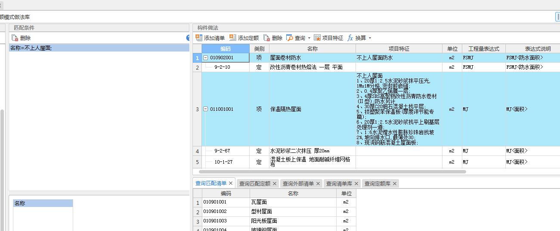The height and width of the screenshot is (231, 560).
Task: Click the 名称 item in lower-left list
Action: pyautogui.click(x=43, y=203)
